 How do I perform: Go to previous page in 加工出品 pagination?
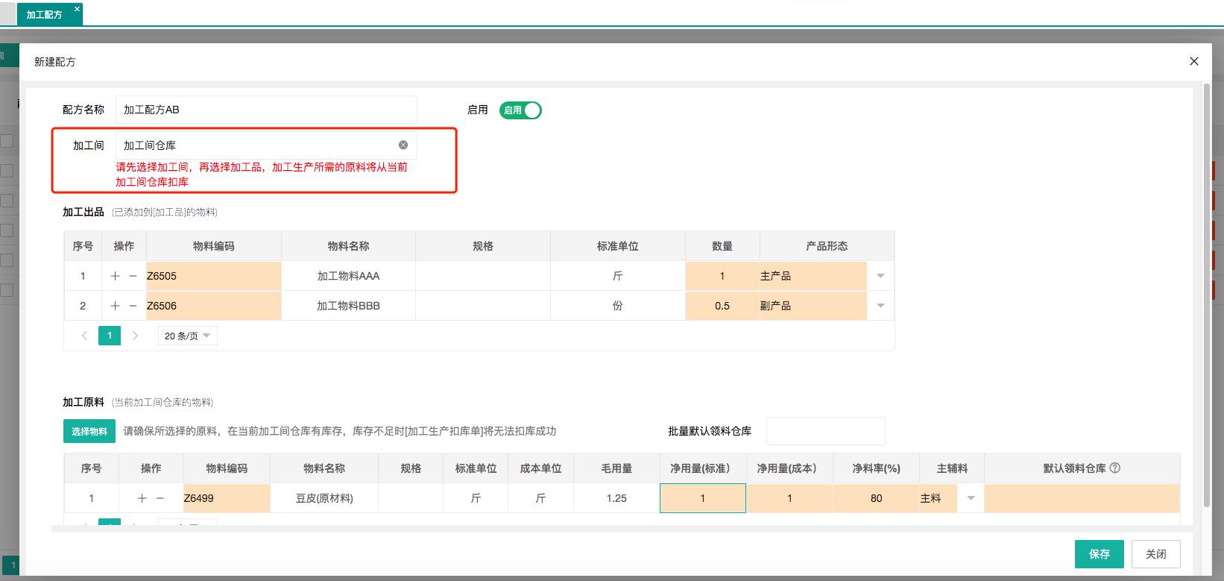pos(84,336)
